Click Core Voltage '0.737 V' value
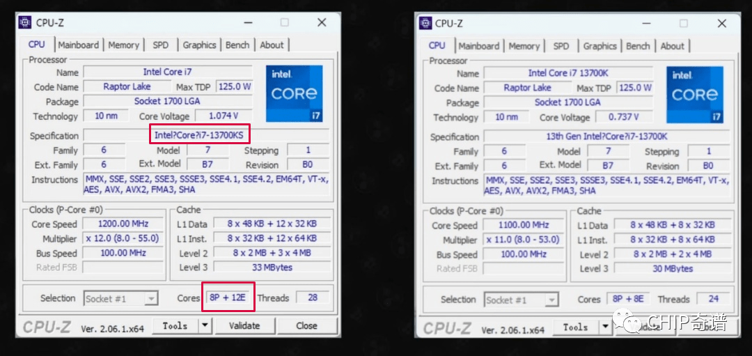This screenshot has width=752, height=356. click(x=625, y=117)
